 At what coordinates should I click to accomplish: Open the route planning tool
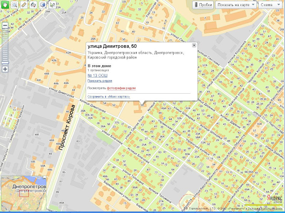pos(33,5)
